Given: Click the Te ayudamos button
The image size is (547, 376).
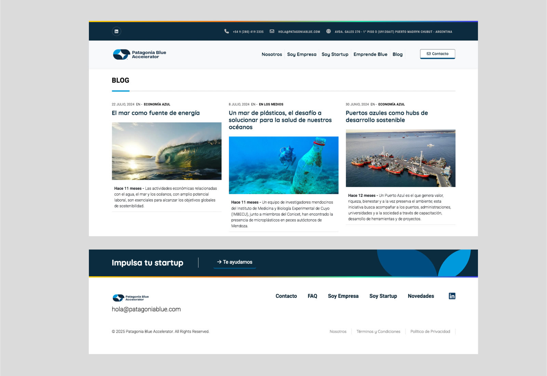Looking at the screenshot, I should pos(235,262).
